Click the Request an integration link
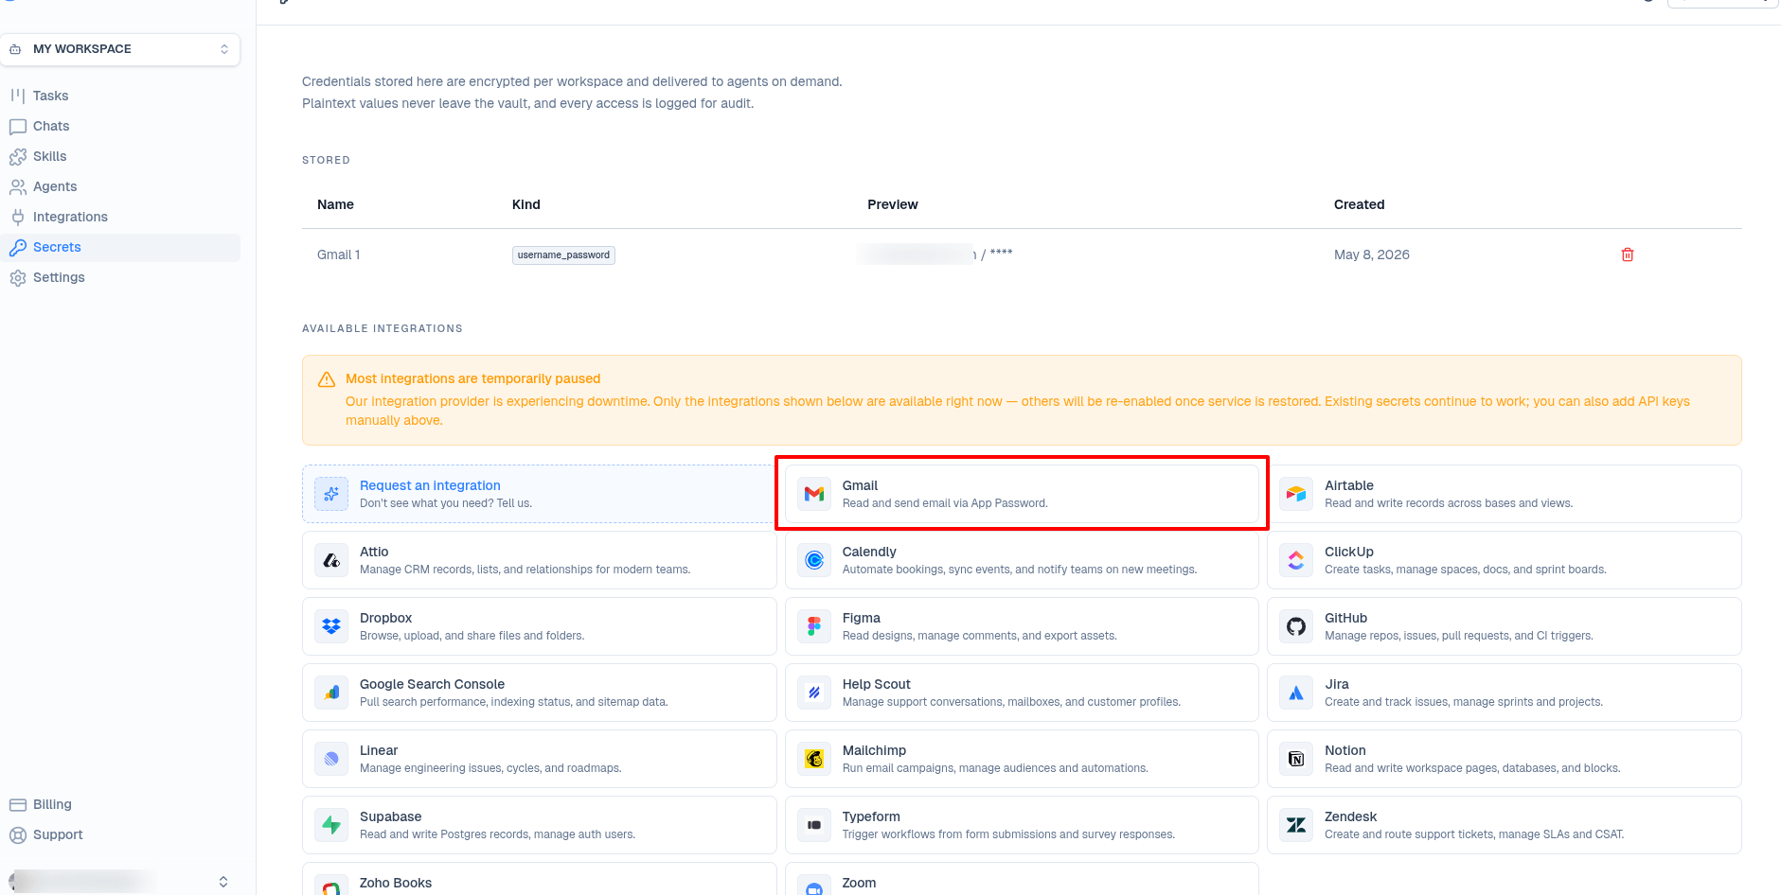The height and width of the screenshot is (895, 1781). tap(430, 485)
